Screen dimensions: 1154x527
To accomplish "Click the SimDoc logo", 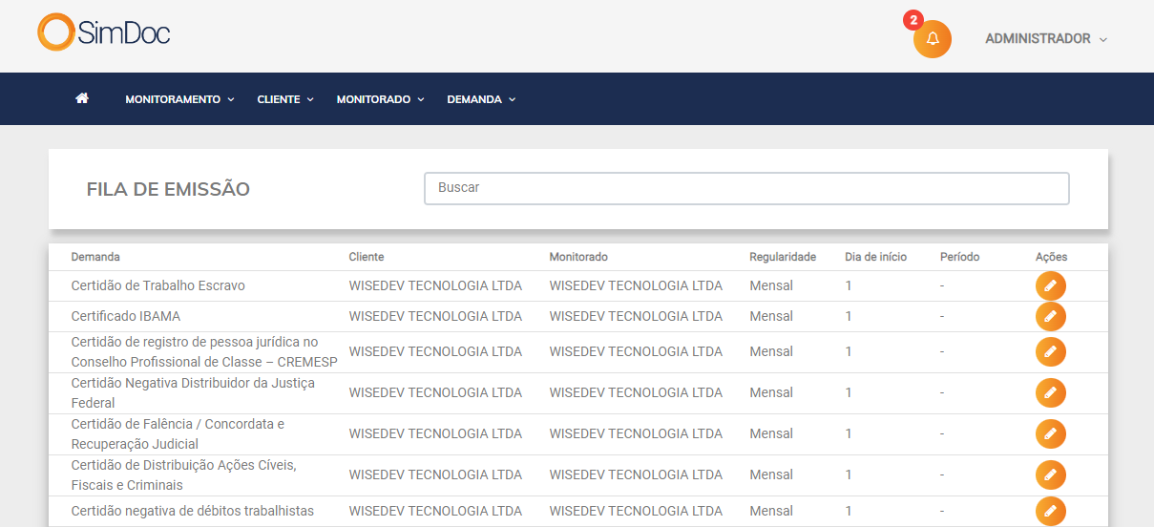I will pyautogui.click(x=104, y=32).
